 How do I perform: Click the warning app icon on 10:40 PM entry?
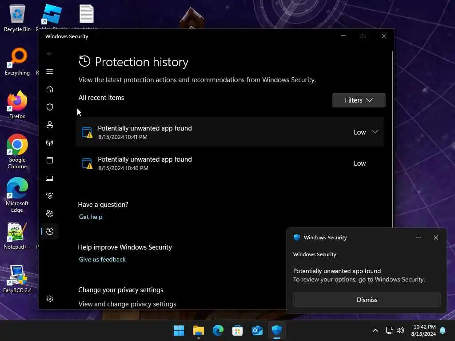point(87,163)
